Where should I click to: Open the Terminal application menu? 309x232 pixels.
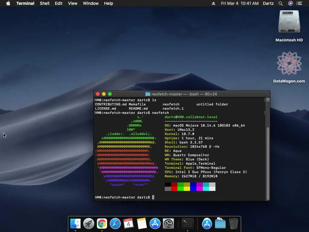pos(25,3)
